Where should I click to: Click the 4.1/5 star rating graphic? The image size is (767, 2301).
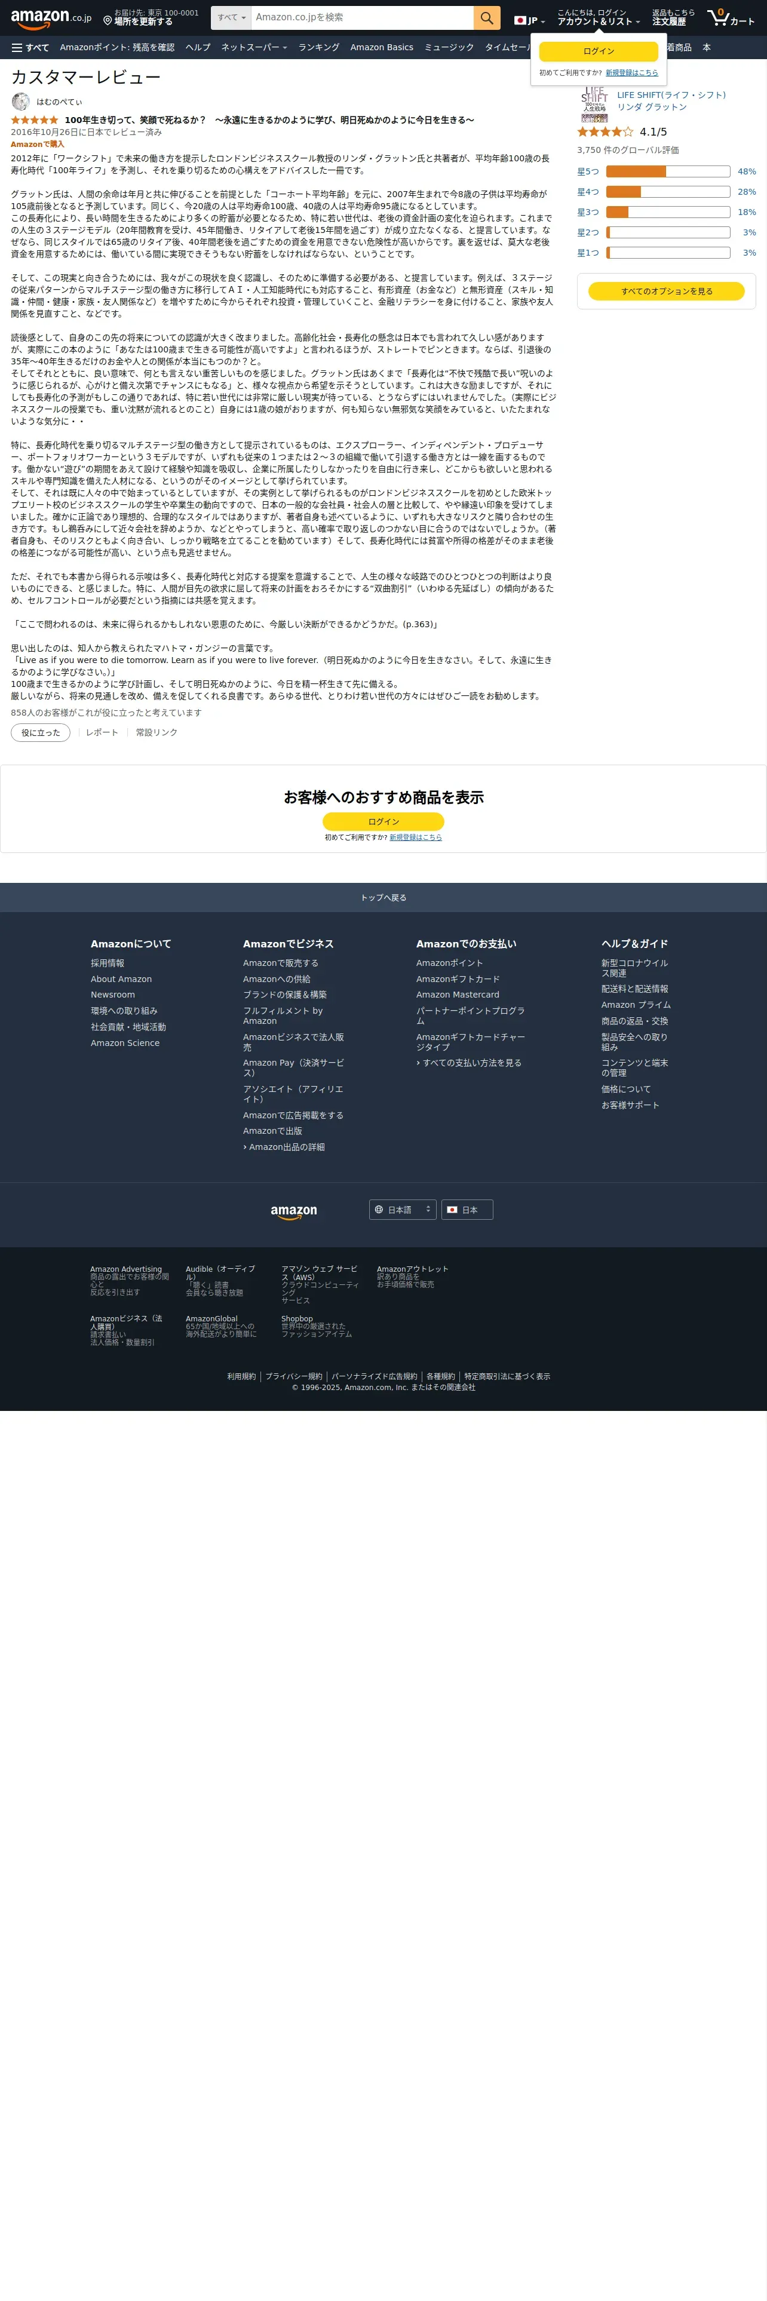pos(605,131)
